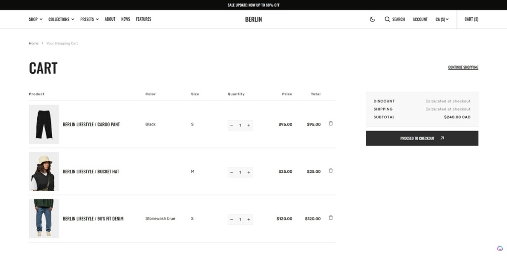Image resolution: width=507 pixels, height=256 pixels.
Task: Open the Collections dropdown menu
Action: (61, 19)
